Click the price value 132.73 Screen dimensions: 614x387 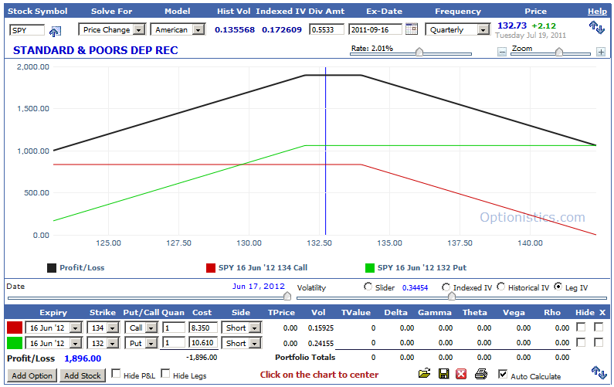[x=512, y=25]
